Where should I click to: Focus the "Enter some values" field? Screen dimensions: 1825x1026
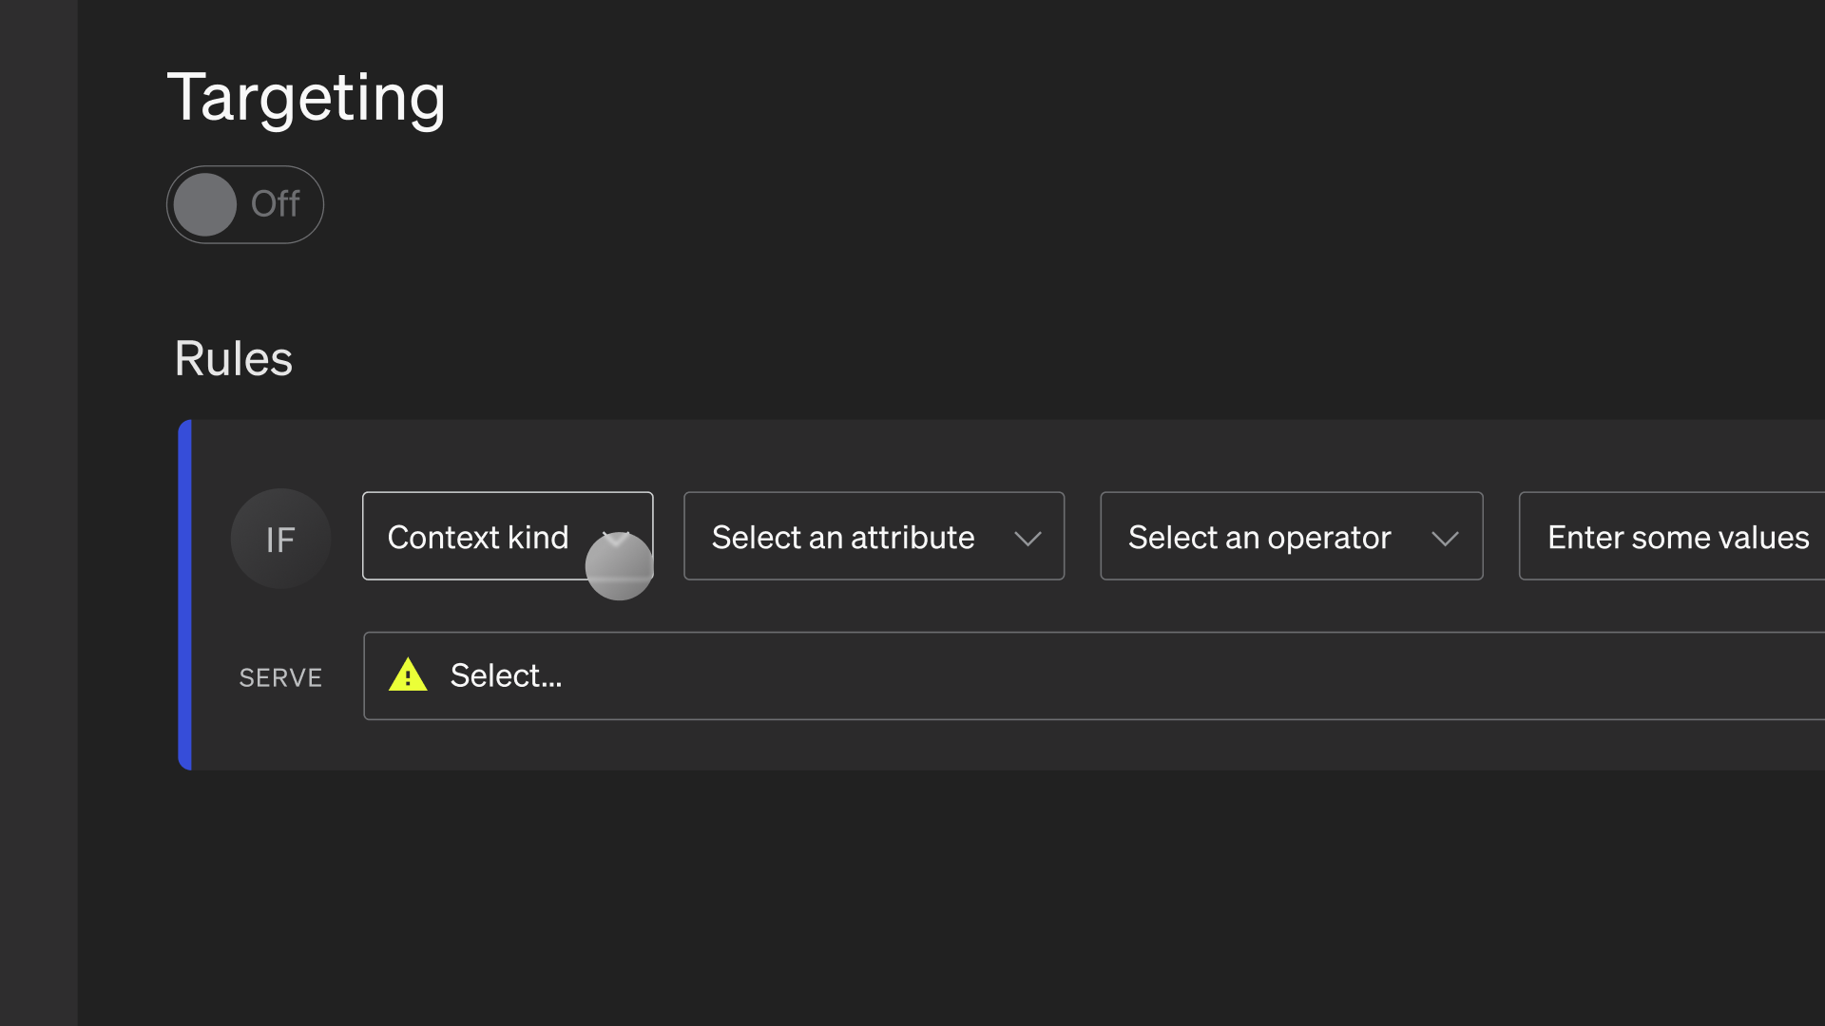[x=1678, y=538]
